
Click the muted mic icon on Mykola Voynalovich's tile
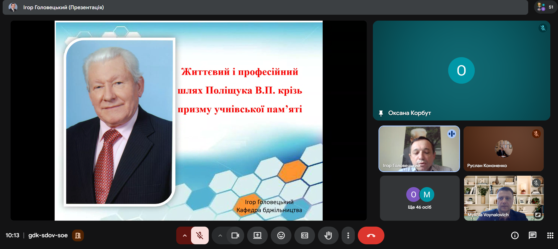pos(536,183)
